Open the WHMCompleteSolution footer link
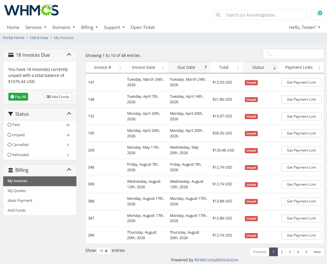The image size is (327, 264). click(x=216, y=260)
